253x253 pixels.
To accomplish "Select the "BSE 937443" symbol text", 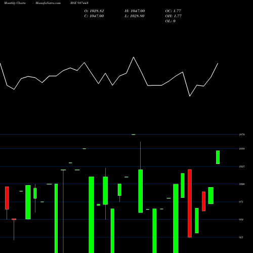I will click(79, 3).
